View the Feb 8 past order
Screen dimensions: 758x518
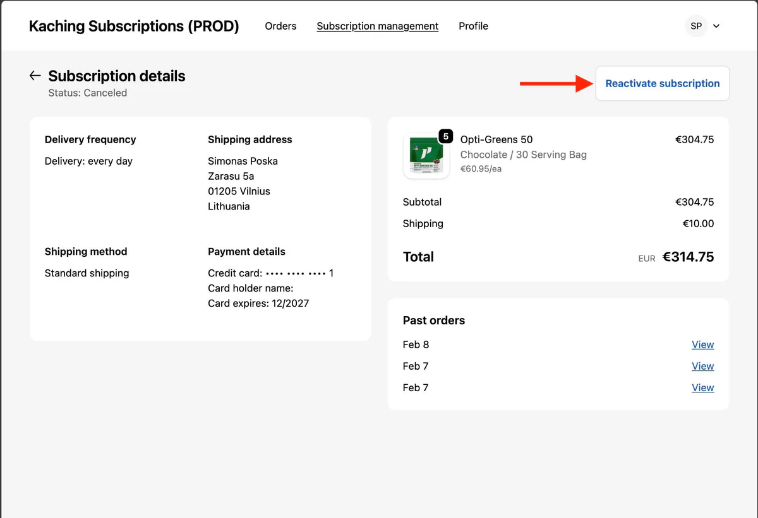coord(703,344)
